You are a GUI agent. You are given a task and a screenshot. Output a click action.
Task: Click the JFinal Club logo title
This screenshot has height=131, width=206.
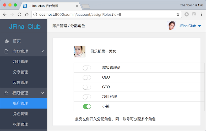pos(25,27)
